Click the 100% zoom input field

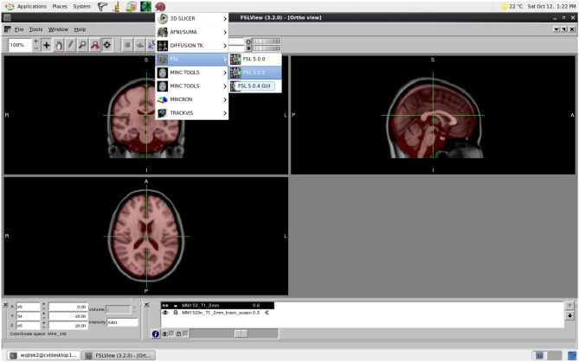[18, 44]
